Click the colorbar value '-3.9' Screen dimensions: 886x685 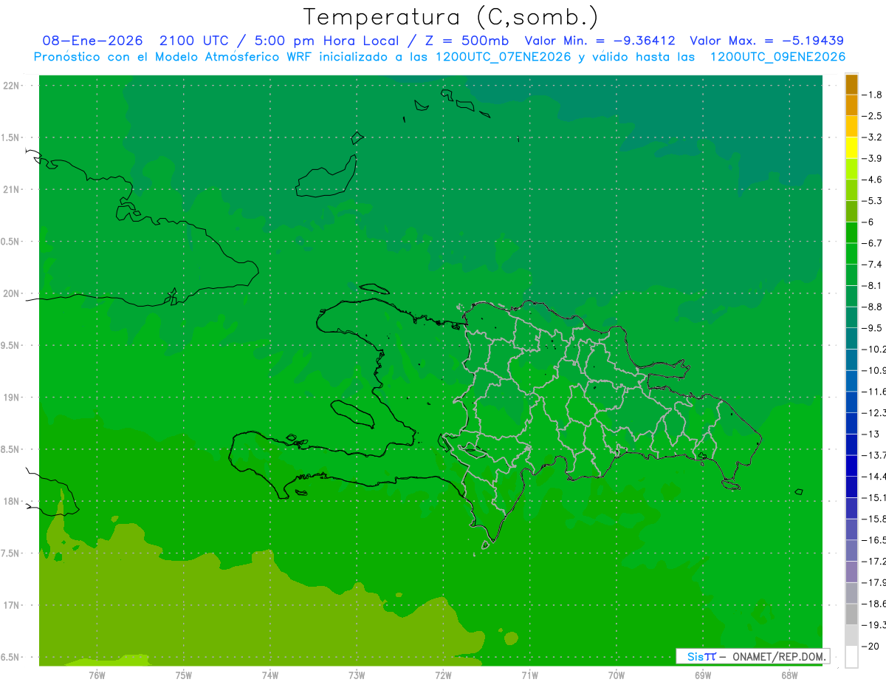tap(873, 158)
